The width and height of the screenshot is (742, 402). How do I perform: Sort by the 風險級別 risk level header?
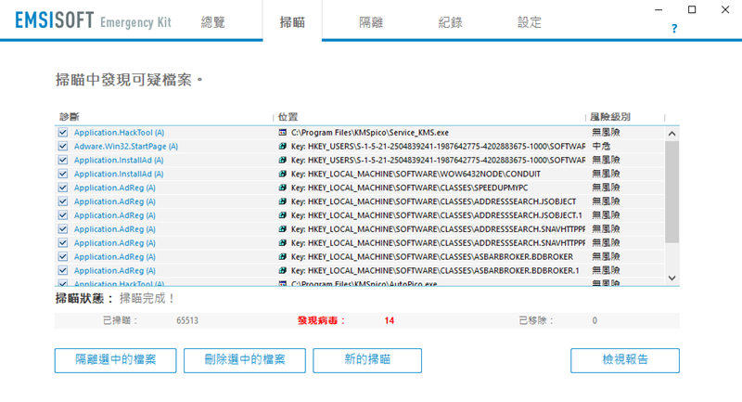610,116
